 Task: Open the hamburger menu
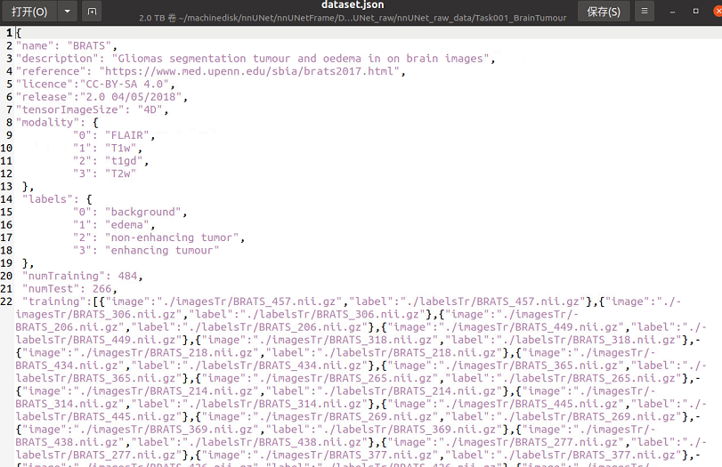coord(645,11)
